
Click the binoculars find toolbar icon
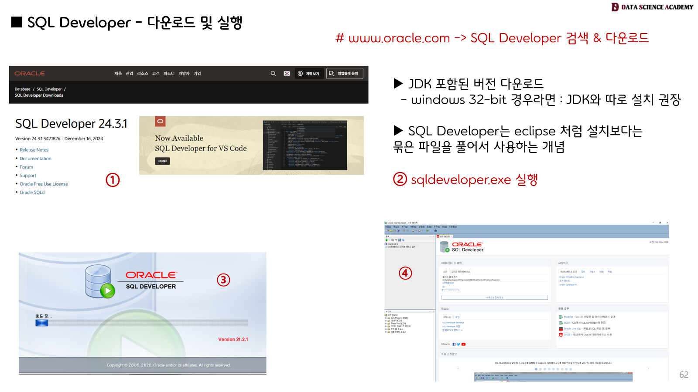pos(435,231)
